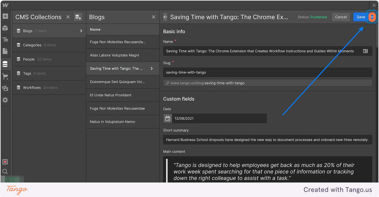379x197 pixels.
Task: Open the CMS database panel
Action: tap(5, 64)
